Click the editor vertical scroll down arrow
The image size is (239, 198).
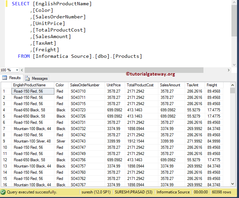click(x=234, y=65)
